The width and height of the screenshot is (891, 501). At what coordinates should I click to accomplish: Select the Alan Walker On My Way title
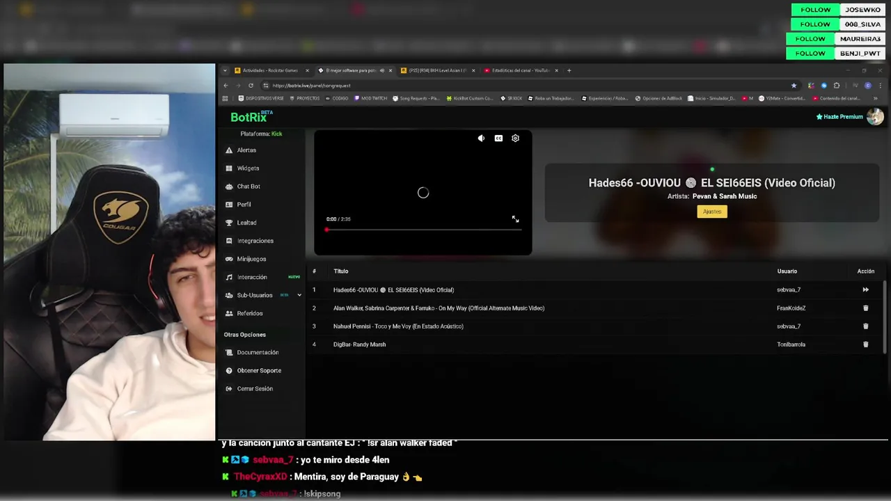(x=439, y=308)
